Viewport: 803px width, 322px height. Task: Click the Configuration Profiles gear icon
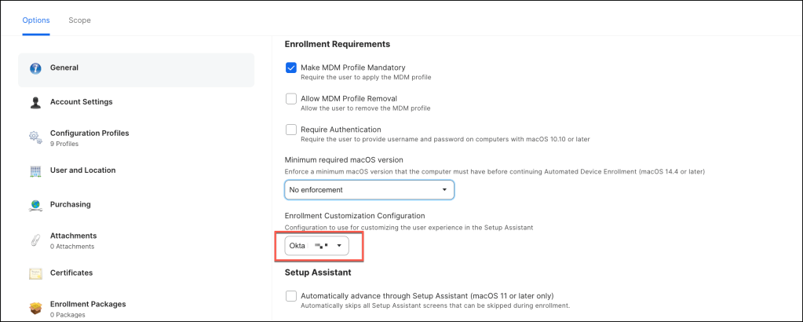pos(35,137)
